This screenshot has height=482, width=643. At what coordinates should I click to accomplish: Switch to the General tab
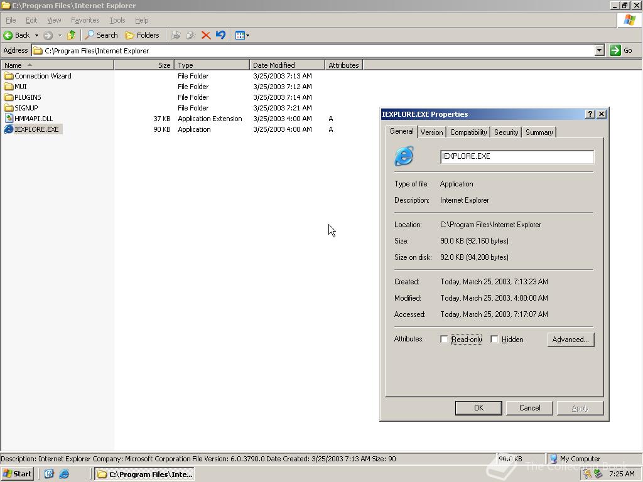pos(401,131)
